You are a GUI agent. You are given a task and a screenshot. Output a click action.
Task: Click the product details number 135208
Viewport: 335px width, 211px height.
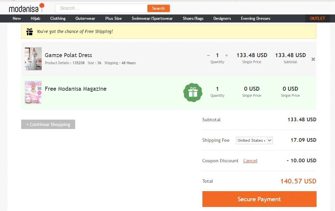(x=79, y=63)
